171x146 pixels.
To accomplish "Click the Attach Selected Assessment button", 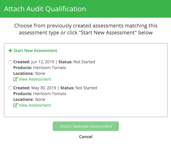I will point(86,126).
